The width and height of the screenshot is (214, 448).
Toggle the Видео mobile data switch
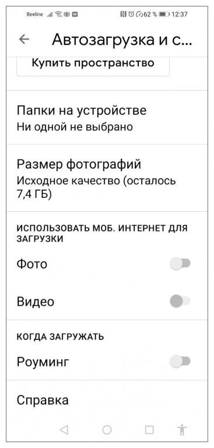click(x=180, y=301)
